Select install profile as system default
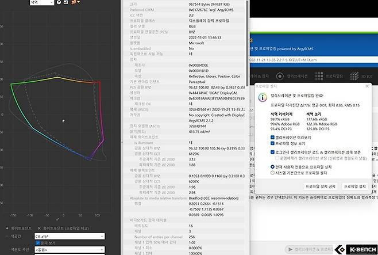 (272, 172)
